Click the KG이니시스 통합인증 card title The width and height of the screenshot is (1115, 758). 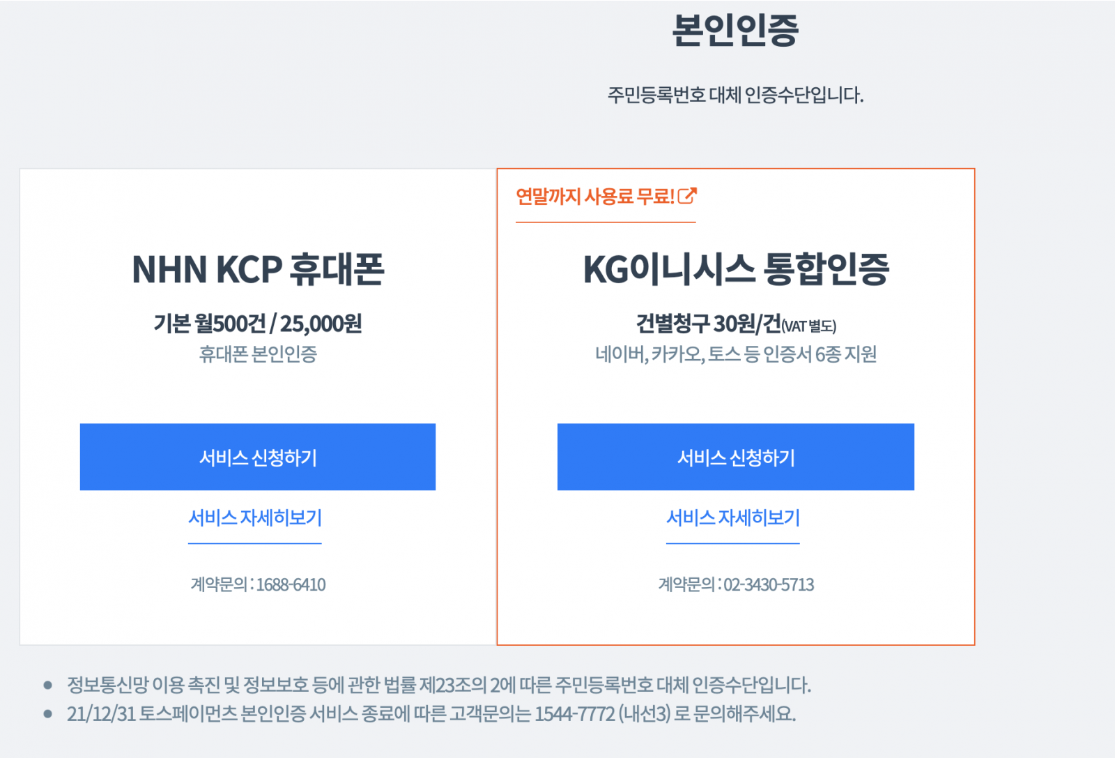[x=736, y=270]
